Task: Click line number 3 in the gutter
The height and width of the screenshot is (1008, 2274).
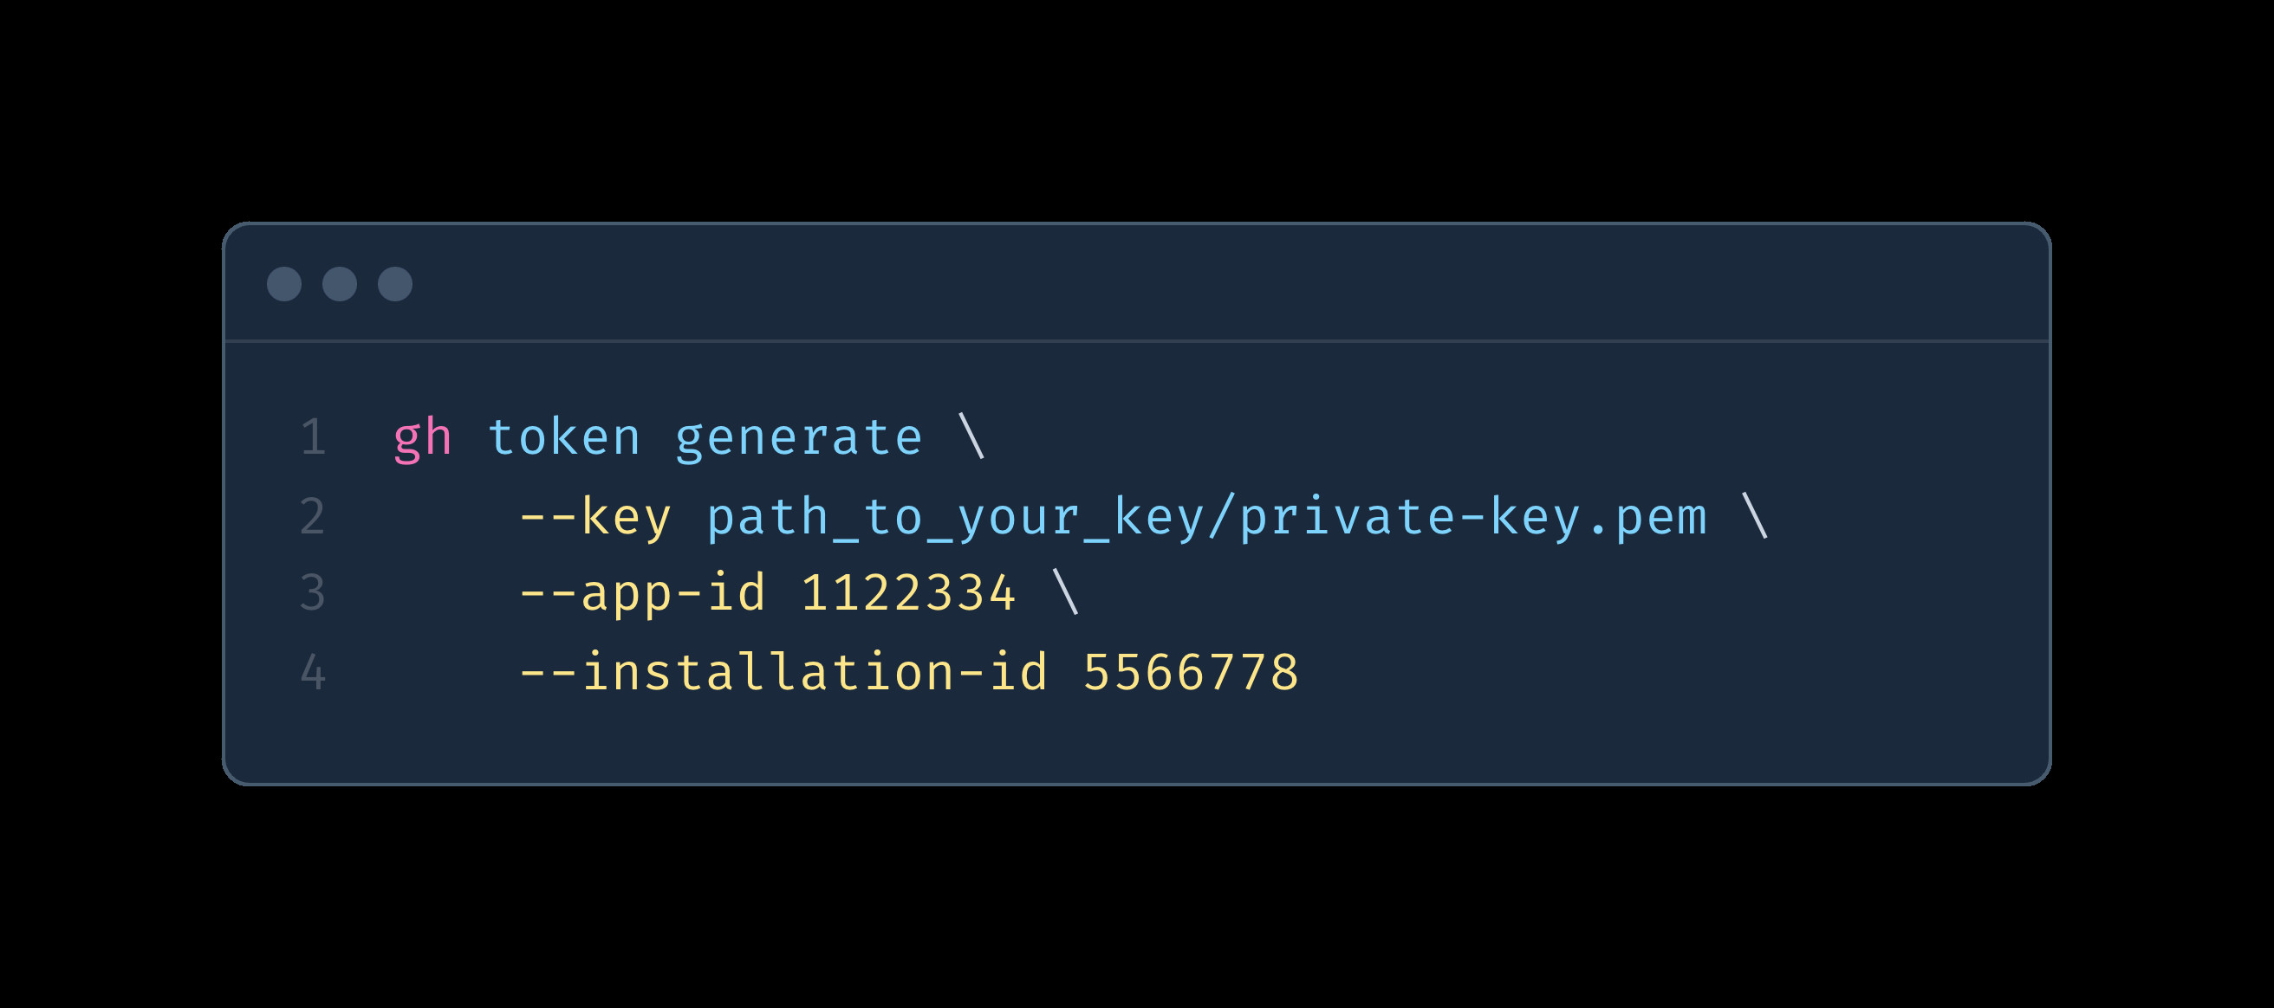Action: click(313, 592)
